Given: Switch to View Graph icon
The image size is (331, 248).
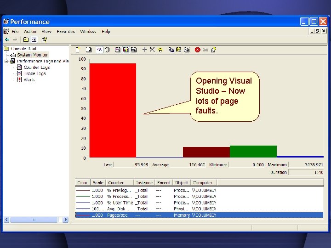Looking at the screenshot, I should [x=118, y=50].
